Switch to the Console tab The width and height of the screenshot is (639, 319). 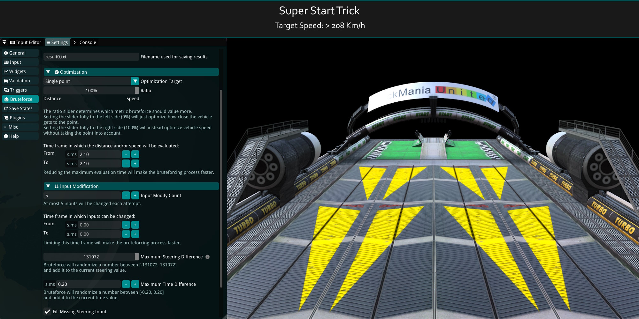(x=85, y=42)
